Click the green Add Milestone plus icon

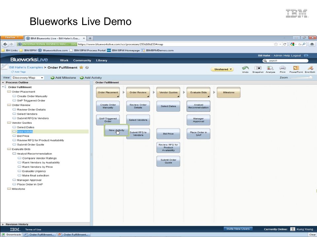pos(53,78)
